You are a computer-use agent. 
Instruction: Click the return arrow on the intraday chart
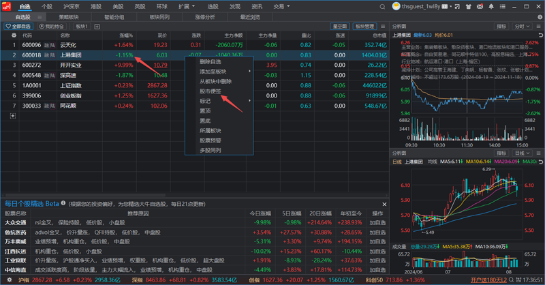point(540,35)
